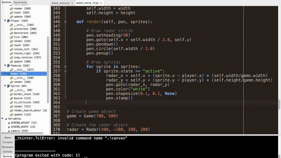Go to Powerup __init__ [327]
This screenshot has width=281, height=158.
pos(24,69)
